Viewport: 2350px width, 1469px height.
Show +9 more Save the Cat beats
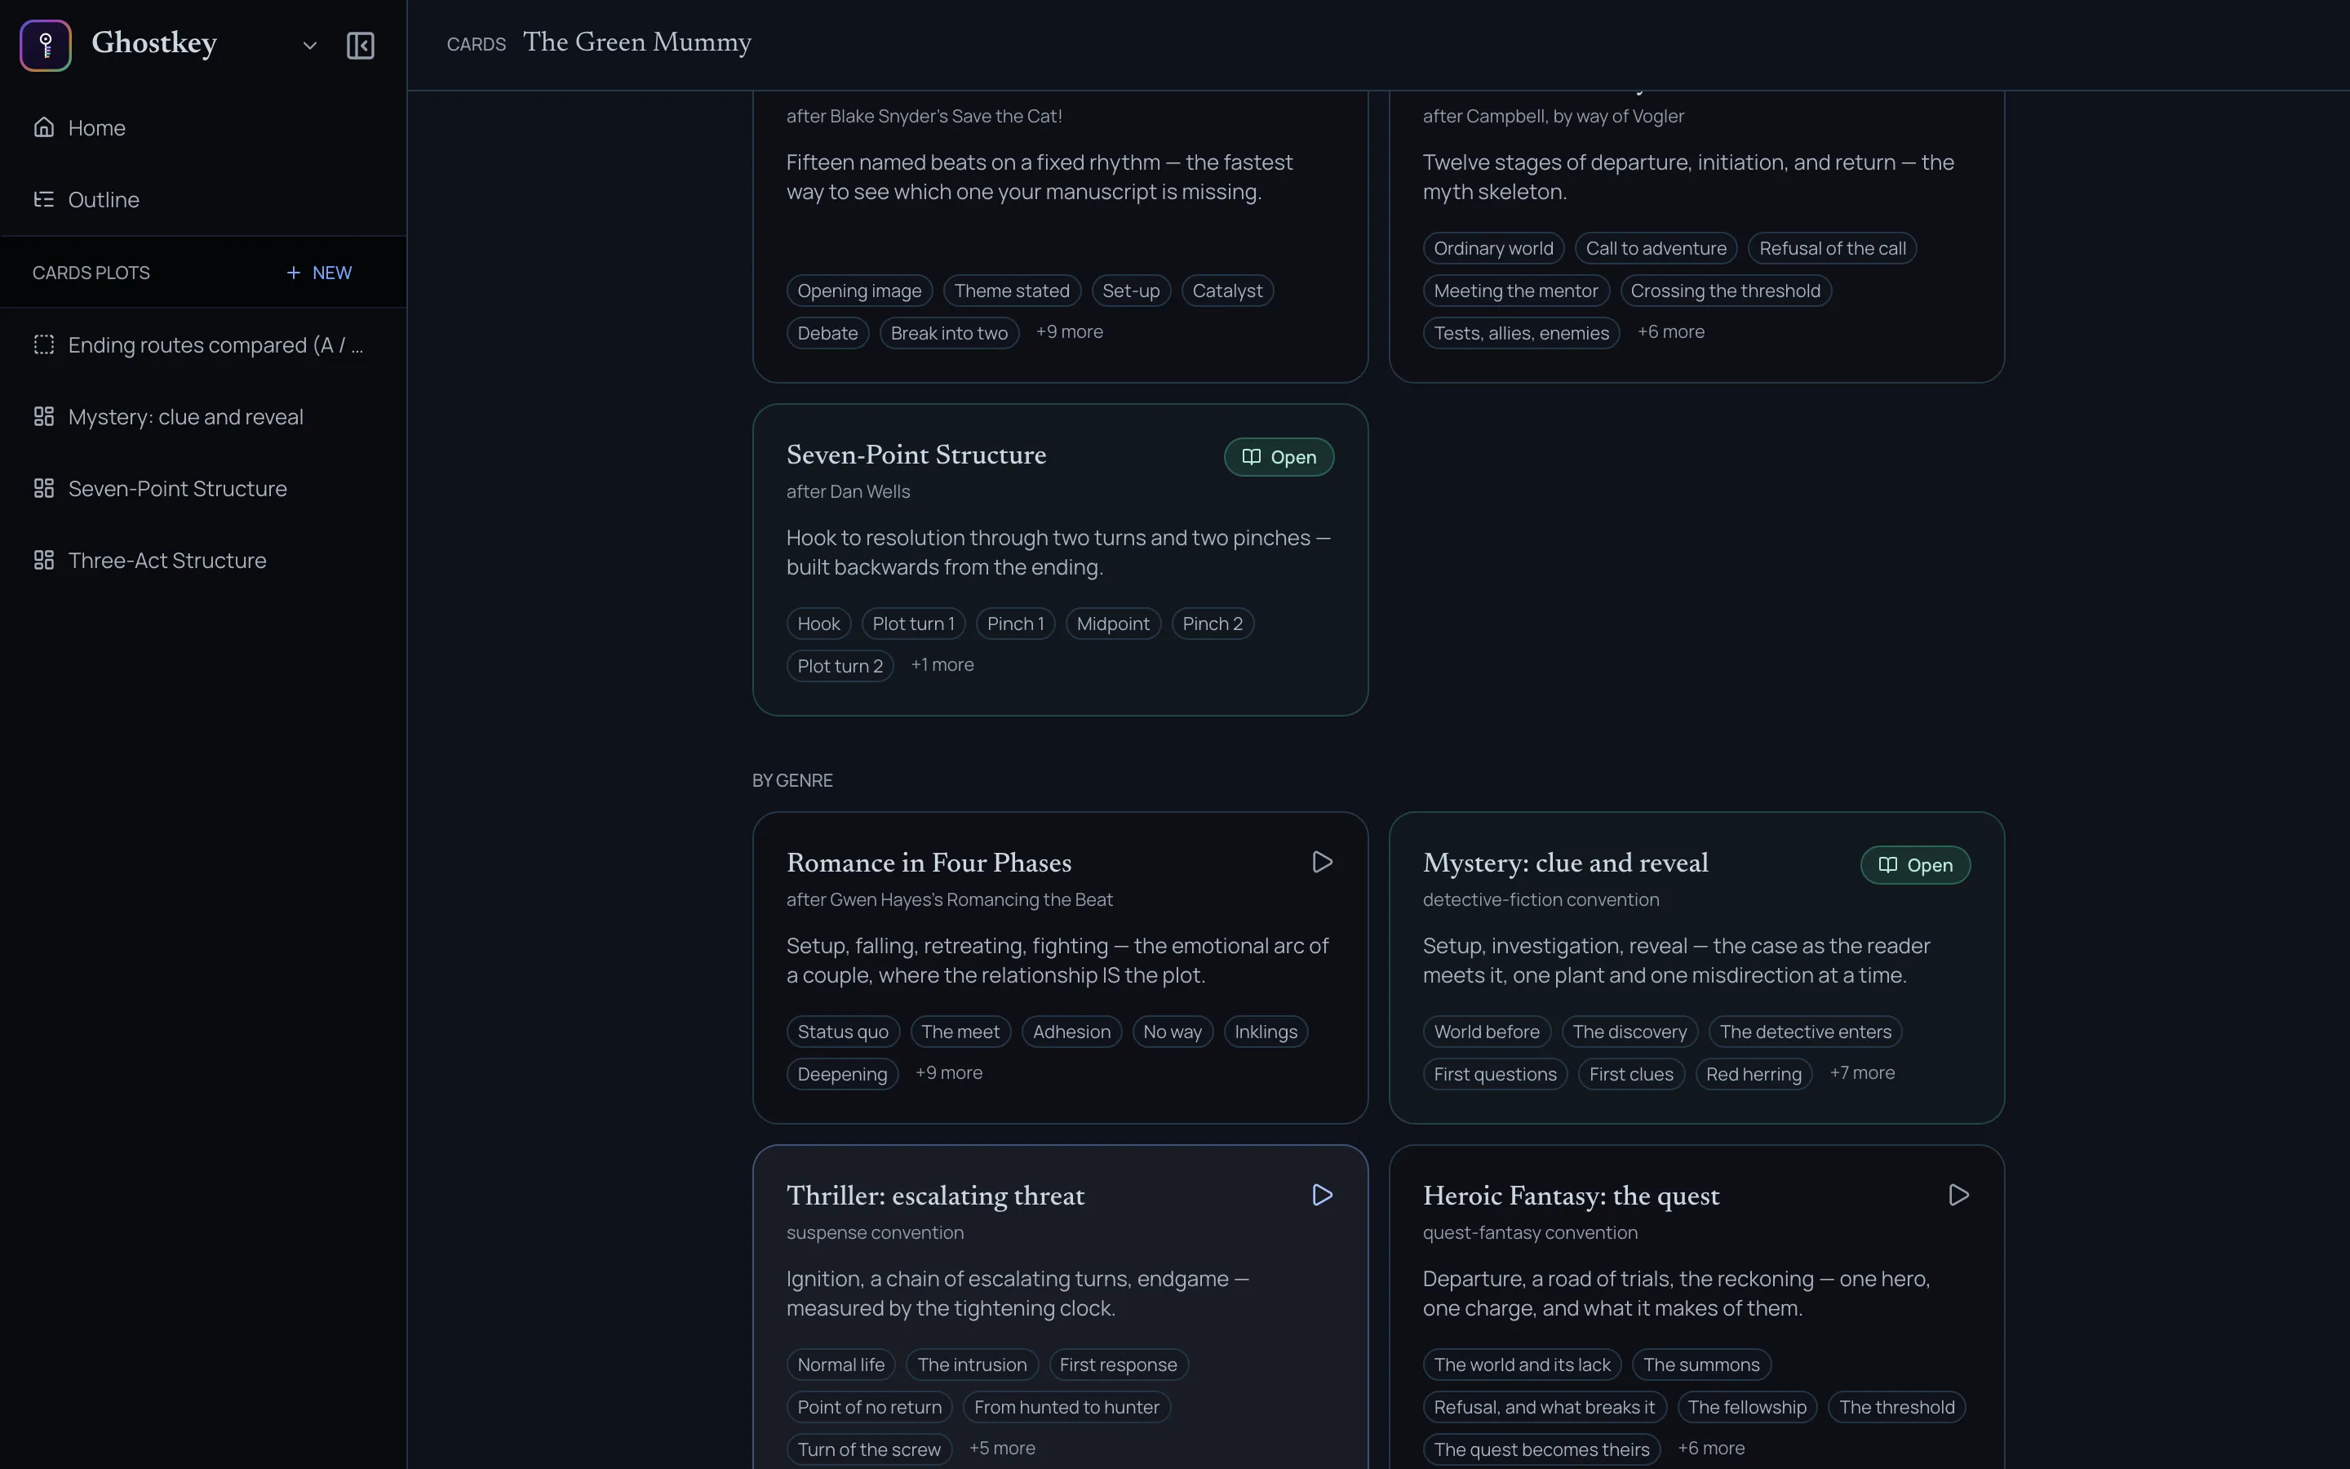[x=1069, y=332]
